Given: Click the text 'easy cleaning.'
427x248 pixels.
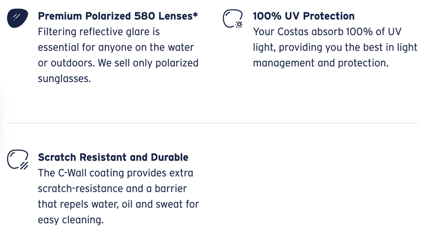Looking at the screenshot, I should coord(71,220).
